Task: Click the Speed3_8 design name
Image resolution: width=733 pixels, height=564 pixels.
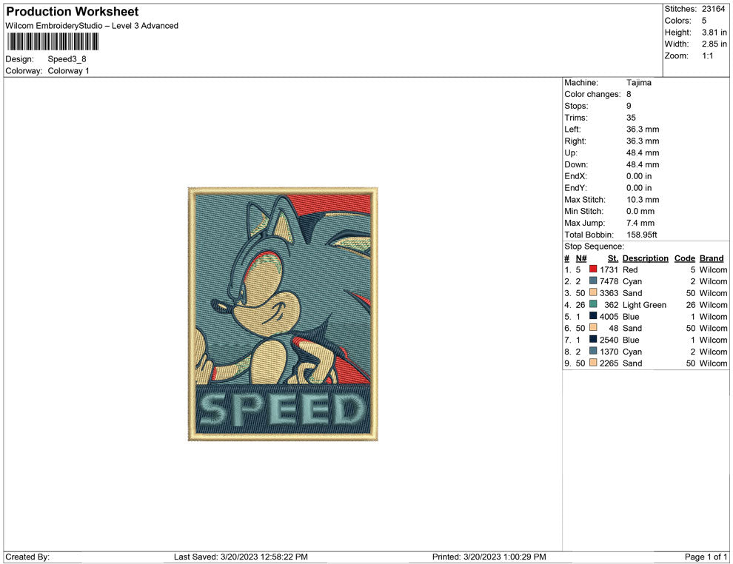Action: click(66, 59)
